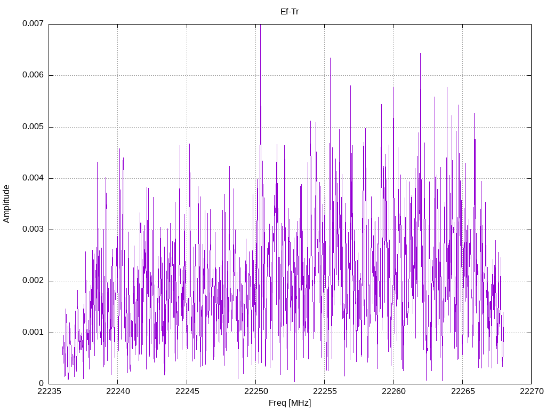Select y-axis tick label 0.003
Image resolution: width=546 pixels, height=410 pixels.
coord(33,230)
